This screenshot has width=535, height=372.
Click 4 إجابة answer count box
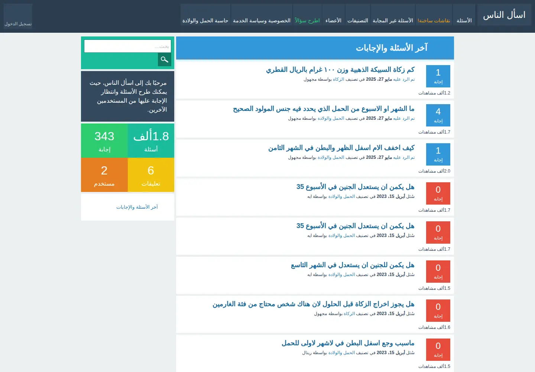click(x=438, y=115)
